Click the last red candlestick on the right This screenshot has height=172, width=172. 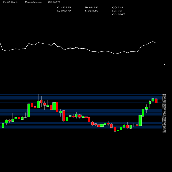(156, 101)
